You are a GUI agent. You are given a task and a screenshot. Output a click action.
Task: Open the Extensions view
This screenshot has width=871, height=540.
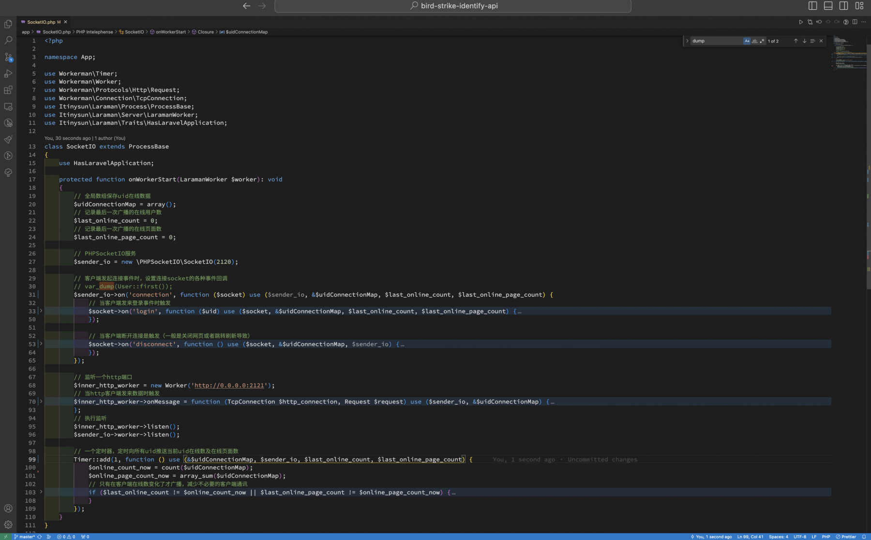pyautogui.click(x=8, y=90)
